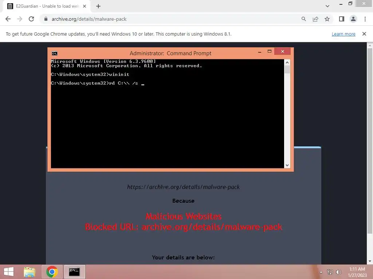
Task: Open Windows Start button
Action: [x=9, y=272]
